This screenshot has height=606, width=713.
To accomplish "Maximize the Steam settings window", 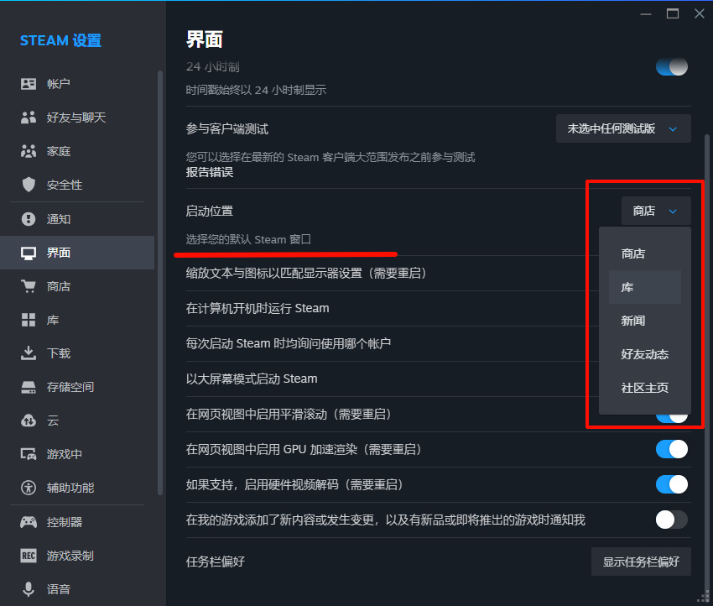I will [x=673, y=13].
